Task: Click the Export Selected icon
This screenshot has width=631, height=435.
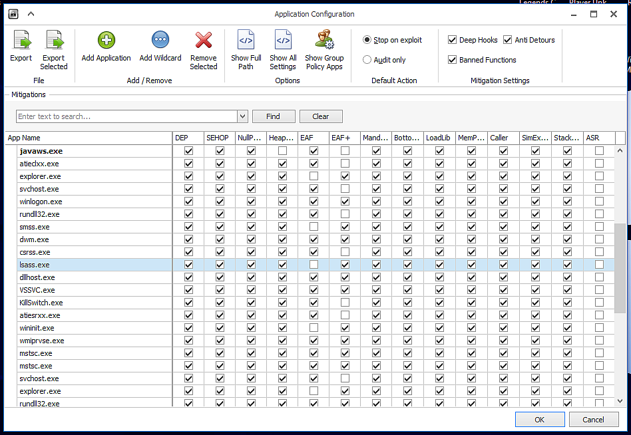Action: coord(54,41)
